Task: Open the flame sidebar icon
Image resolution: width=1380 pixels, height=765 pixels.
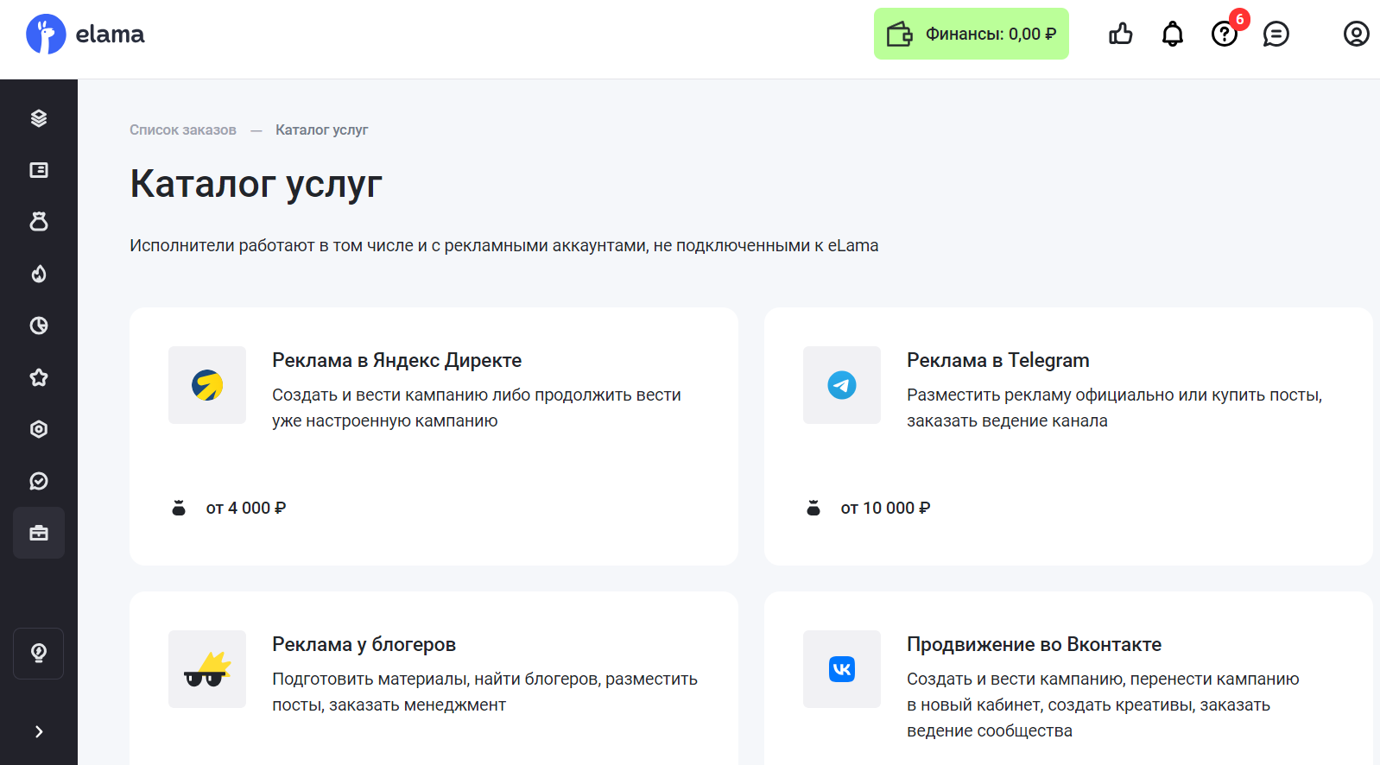Action: [39, 274]
